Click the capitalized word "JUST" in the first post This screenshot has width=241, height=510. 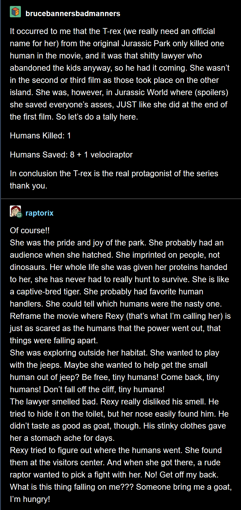[127, 104]
